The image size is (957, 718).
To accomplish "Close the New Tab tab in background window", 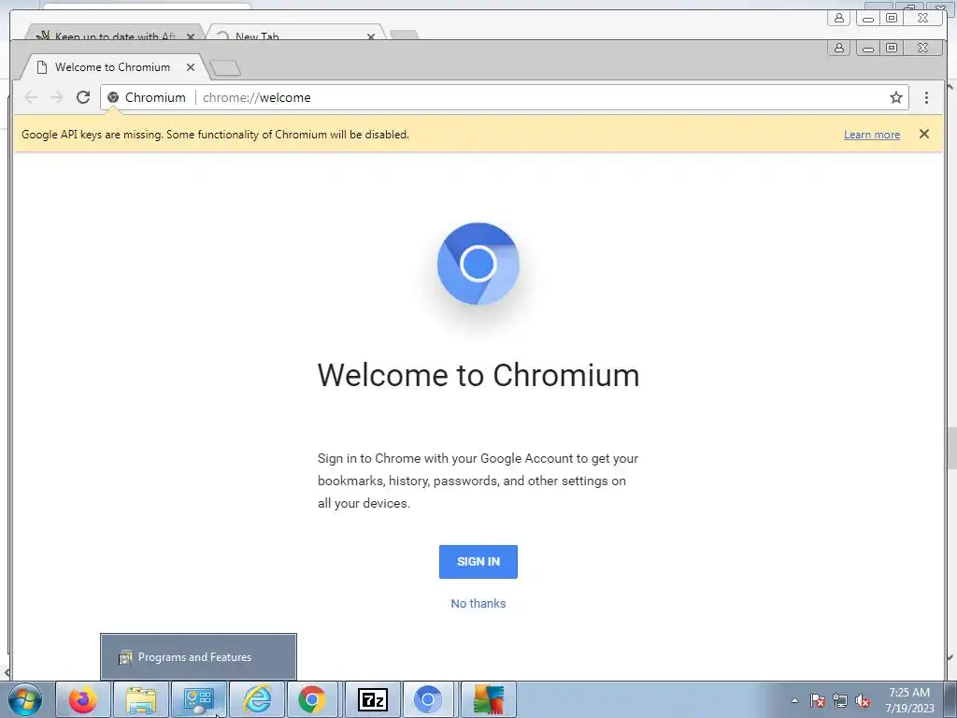I will click(x=371, y=36).
